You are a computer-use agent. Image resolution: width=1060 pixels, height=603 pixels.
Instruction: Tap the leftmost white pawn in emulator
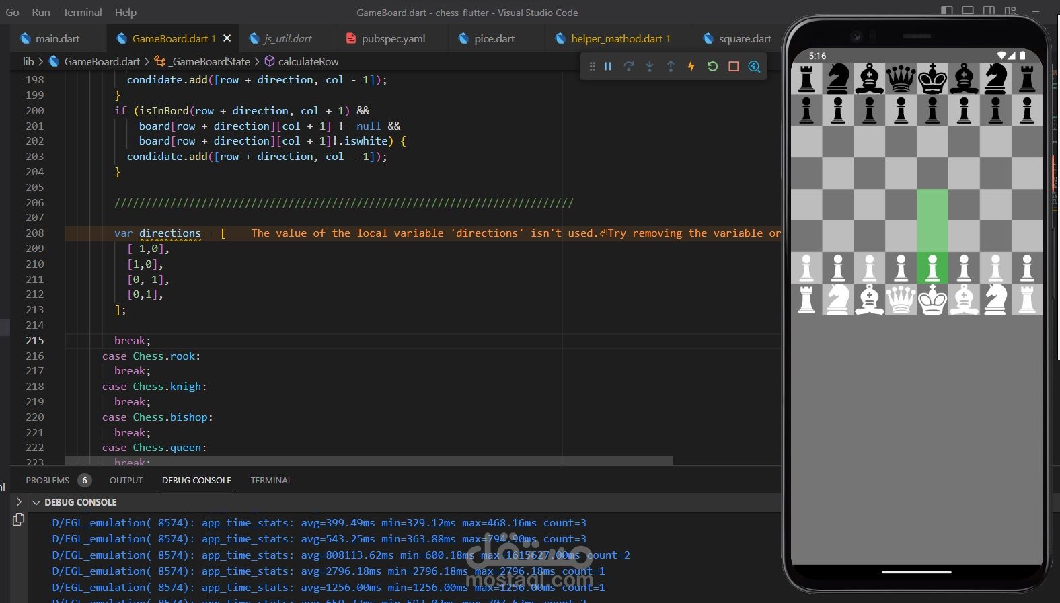806,268
